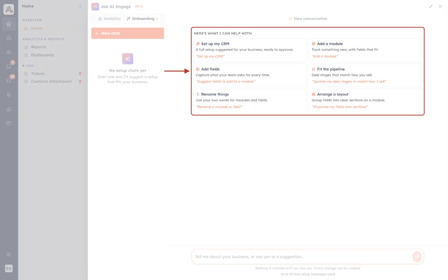
Task: Choose the "Rename things" suggestion card
Action: 250,100
